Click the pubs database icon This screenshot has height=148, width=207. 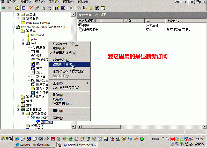[x=28, y=39]
